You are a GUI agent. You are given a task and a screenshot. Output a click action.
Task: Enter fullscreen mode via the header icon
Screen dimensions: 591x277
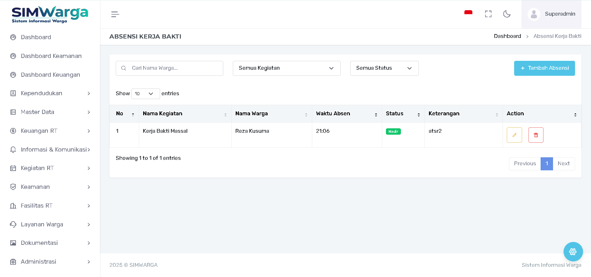[x=488, y=14]
